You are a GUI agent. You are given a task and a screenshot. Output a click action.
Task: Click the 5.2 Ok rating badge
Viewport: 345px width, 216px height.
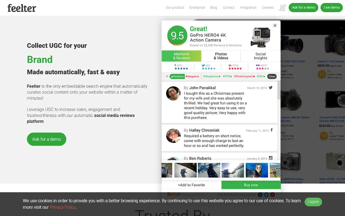tap(322, 74)
